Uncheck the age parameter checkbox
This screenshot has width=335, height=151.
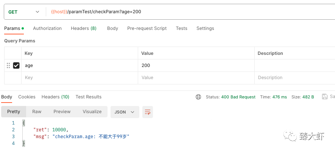click(x=16, y=65)
